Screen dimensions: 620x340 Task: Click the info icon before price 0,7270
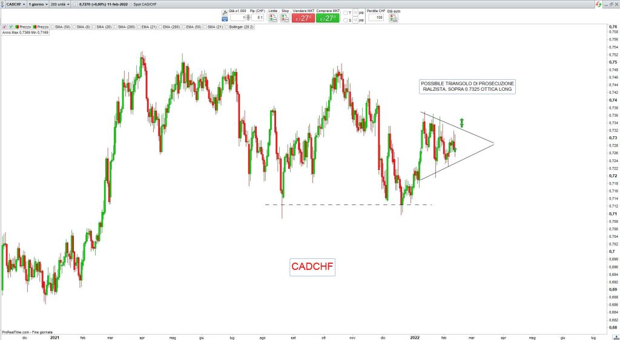pos(76,4)
